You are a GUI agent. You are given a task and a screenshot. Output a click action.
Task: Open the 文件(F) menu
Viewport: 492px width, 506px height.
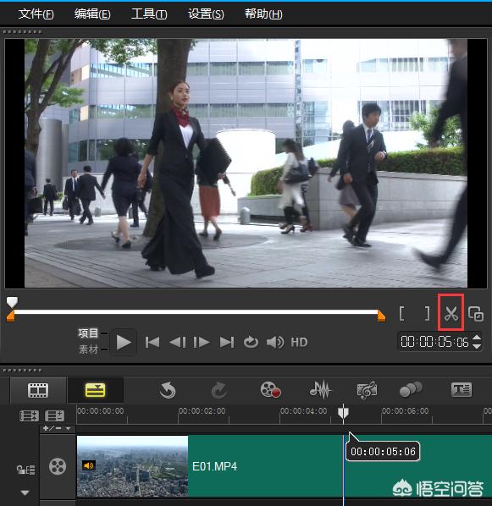point(36,14)
